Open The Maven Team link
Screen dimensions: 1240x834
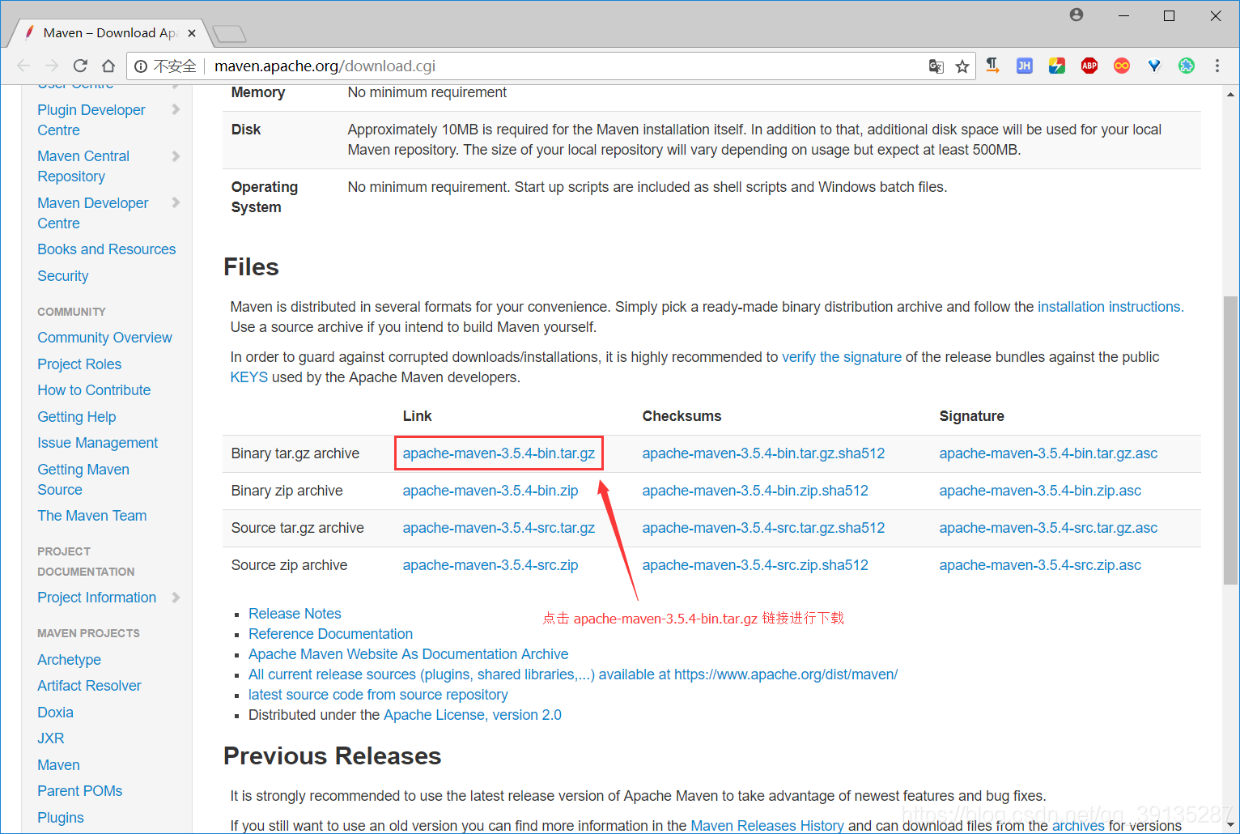92,516
